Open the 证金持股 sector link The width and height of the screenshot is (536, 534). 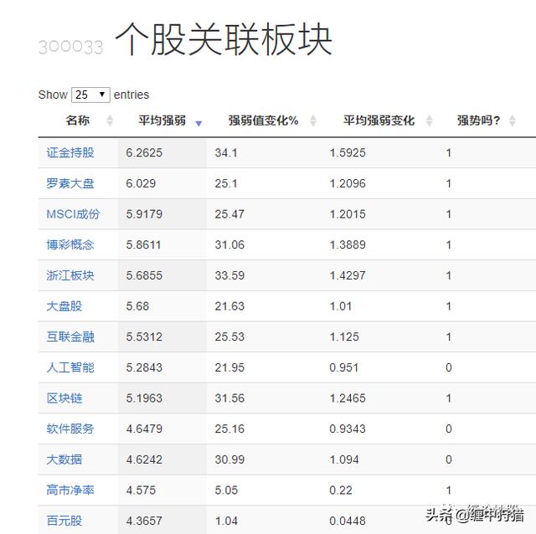[x=70, y=153]
